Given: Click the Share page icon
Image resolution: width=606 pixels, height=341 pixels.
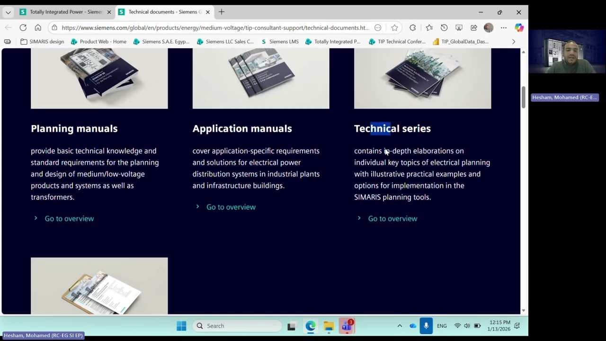Looking at the screenshot, I should (474, 27).
